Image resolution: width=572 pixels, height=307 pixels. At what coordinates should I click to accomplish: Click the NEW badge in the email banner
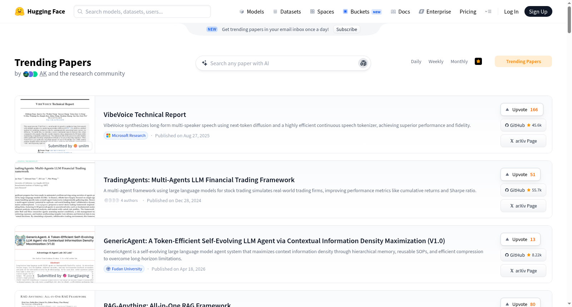[x=212, y=29]
